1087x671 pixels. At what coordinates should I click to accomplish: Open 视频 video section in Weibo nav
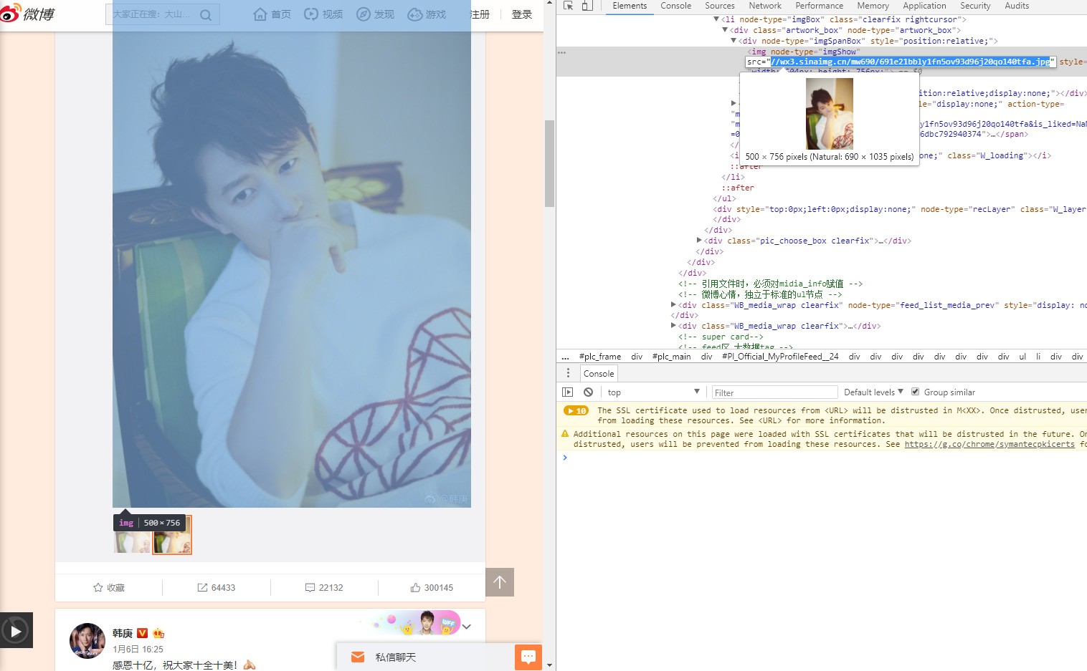coord(323,14)
